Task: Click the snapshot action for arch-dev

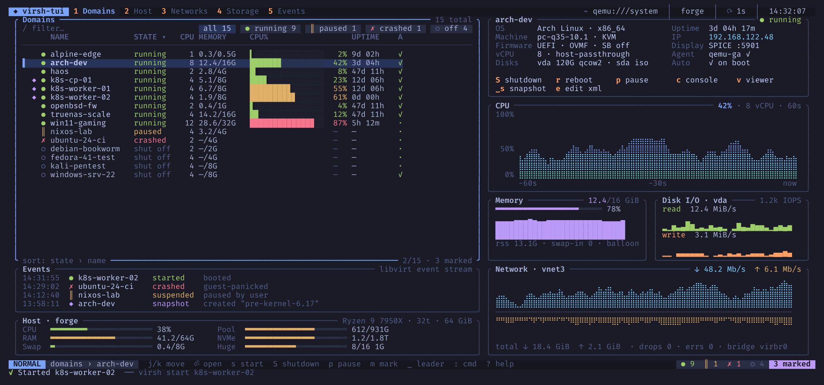Action: [x=521, y=89]
